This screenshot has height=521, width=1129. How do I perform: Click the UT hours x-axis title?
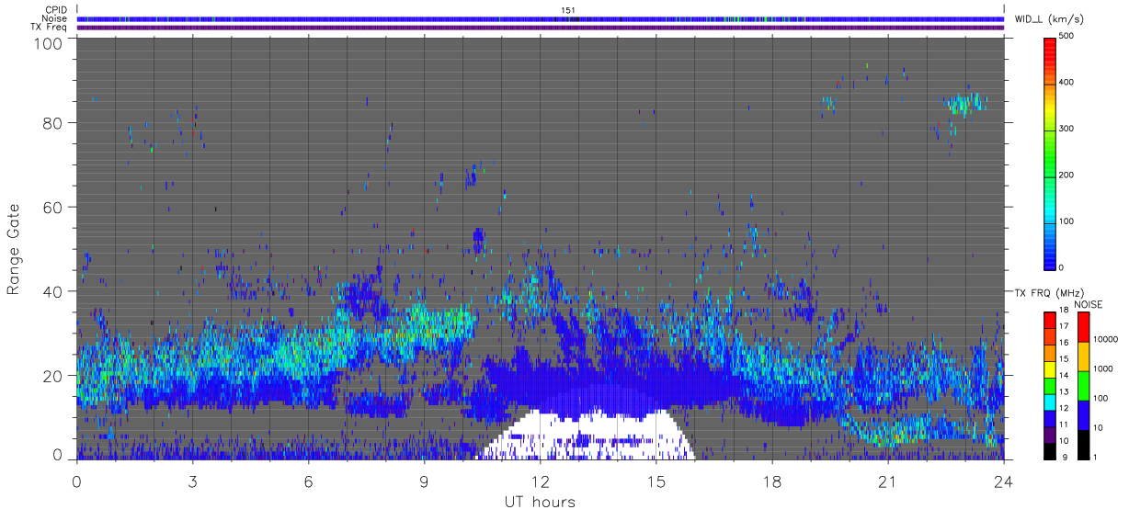click(x=540, y=502)
